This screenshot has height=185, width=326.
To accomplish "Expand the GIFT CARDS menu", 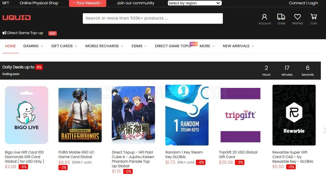I will 64,46.
